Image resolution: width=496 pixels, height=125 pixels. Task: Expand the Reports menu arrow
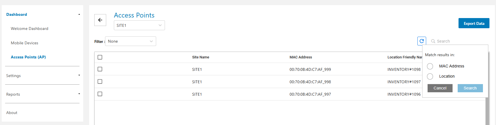(x=79, y=94)
